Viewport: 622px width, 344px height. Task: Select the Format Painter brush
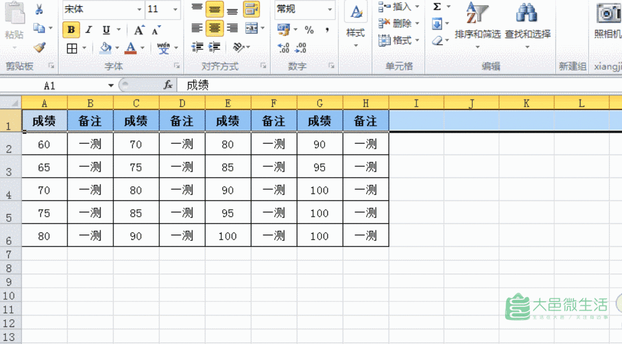tap(39, 48)
